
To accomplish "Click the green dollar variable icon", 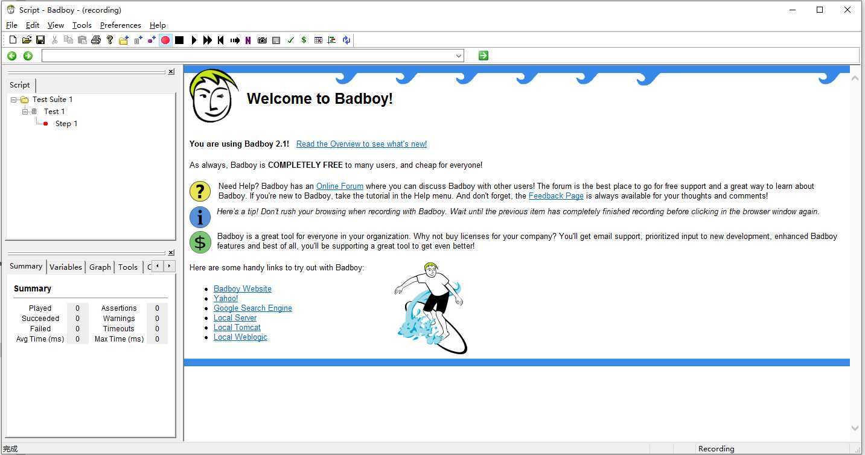I will tap(304, 40).
